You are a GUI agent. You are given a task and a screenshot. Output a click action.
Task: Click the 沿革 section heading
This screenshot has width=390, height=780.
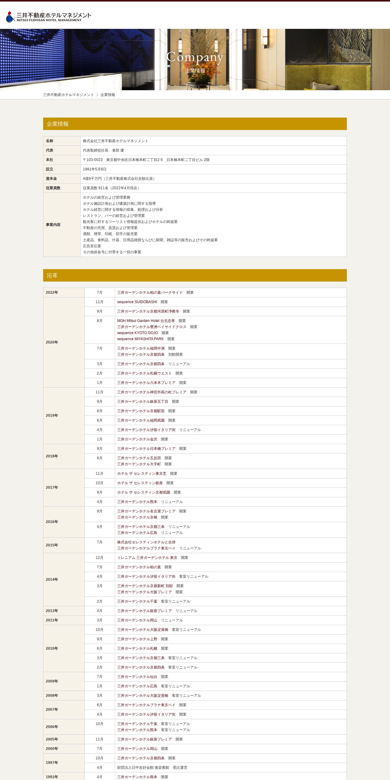195,275
